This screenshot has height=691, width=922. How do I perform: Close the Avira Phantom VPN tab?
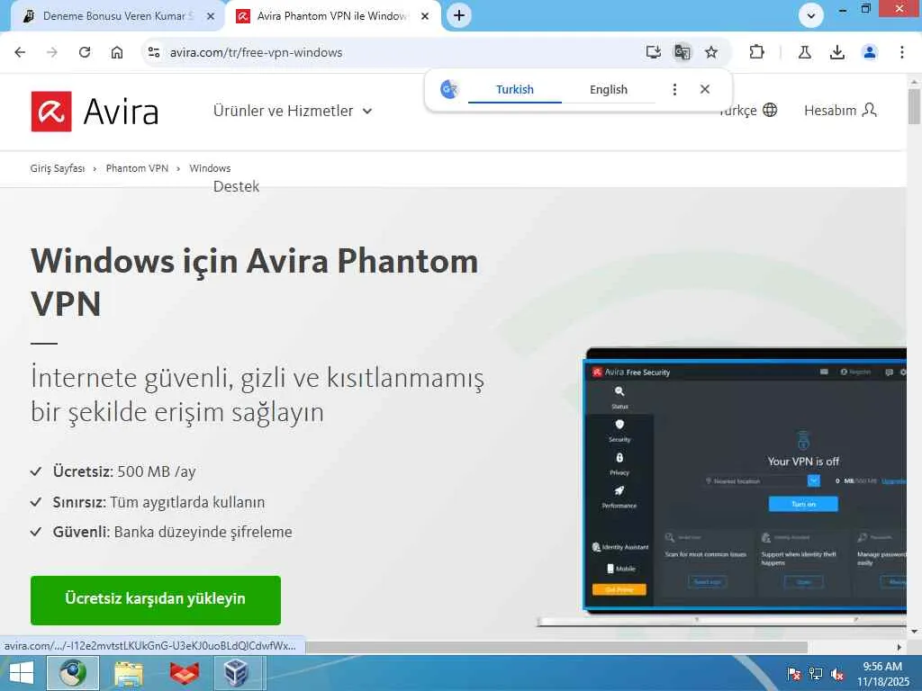425,16
